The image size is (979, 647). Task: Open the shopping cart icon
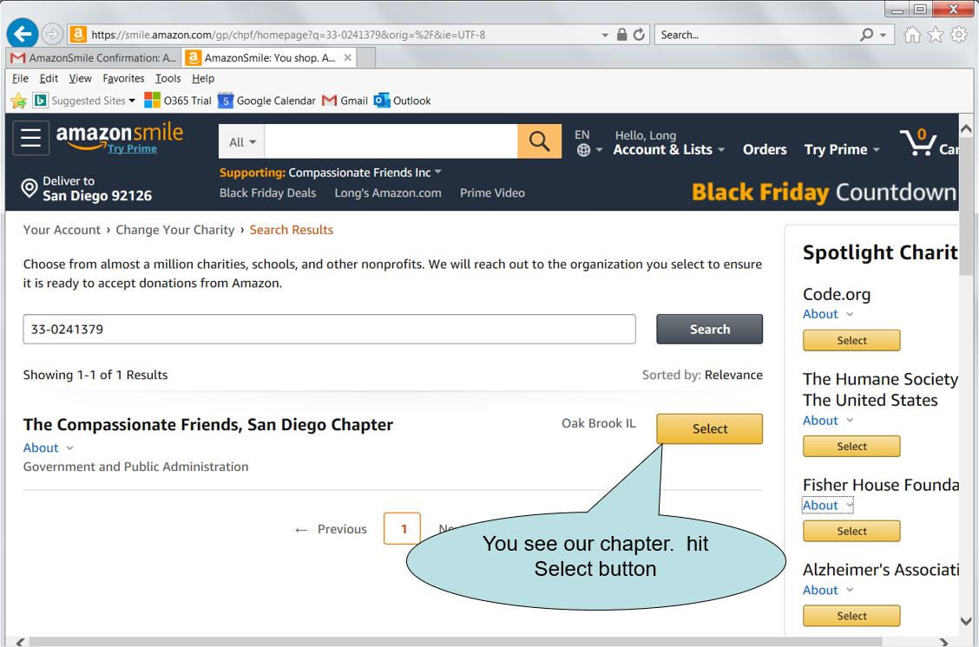[x=918, y=143]
